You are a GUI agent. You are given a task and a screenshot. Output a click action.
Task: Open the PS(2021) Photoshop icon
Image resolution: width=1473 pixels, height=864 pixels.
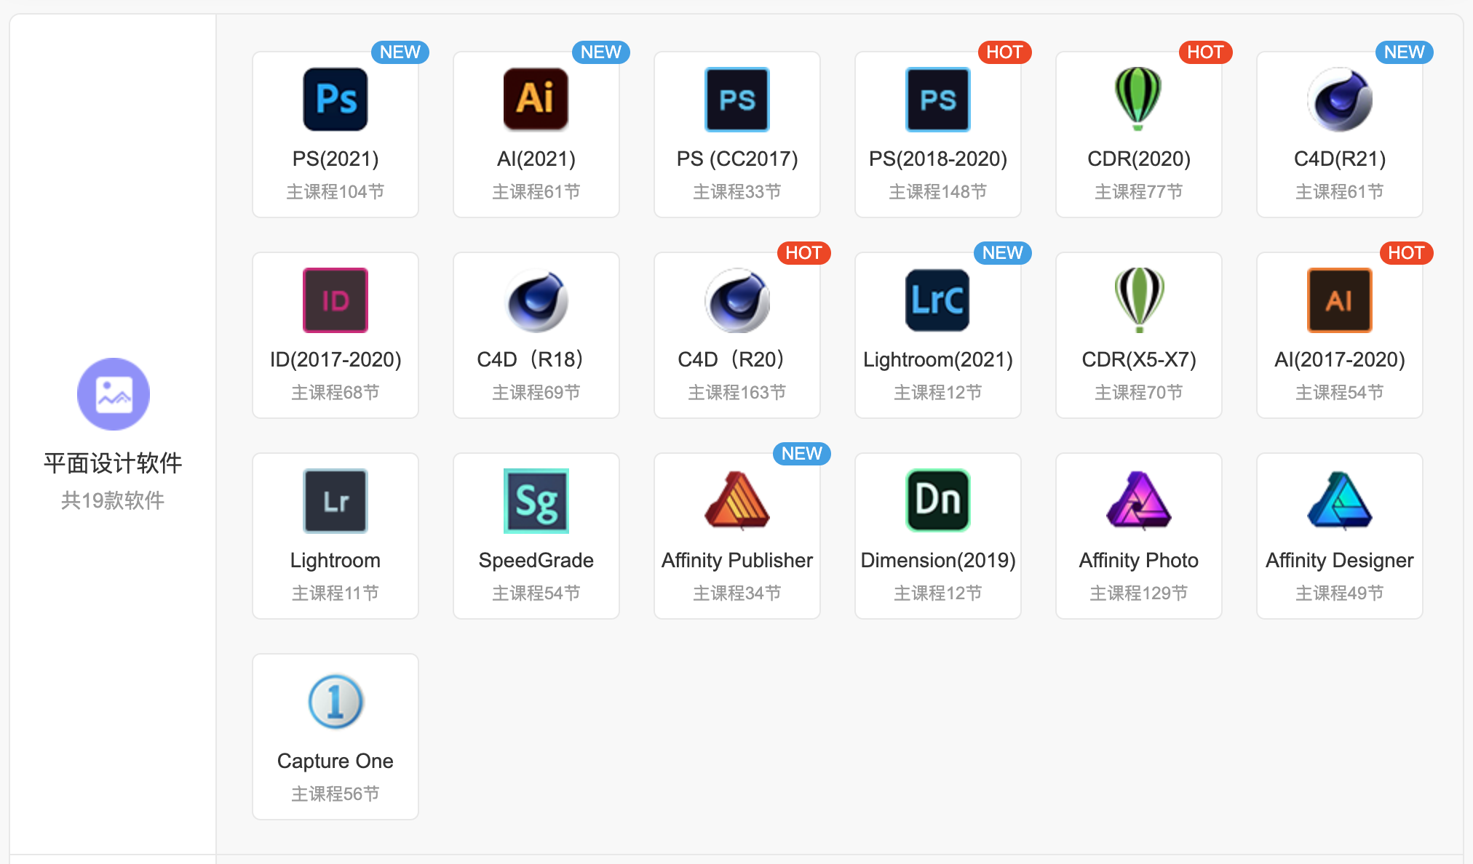(336, 100)
